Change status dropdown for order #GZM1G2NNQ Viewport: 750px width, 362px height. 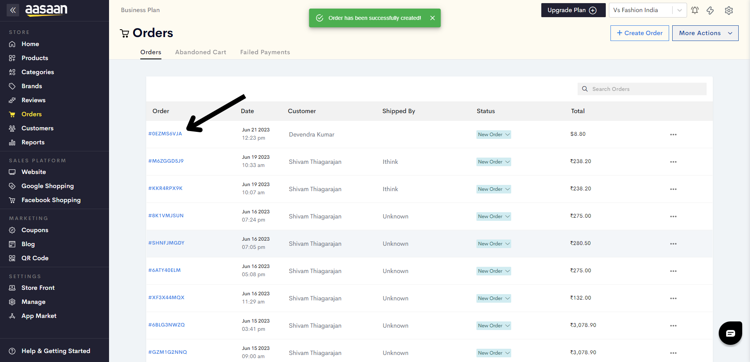pos(494,353)
